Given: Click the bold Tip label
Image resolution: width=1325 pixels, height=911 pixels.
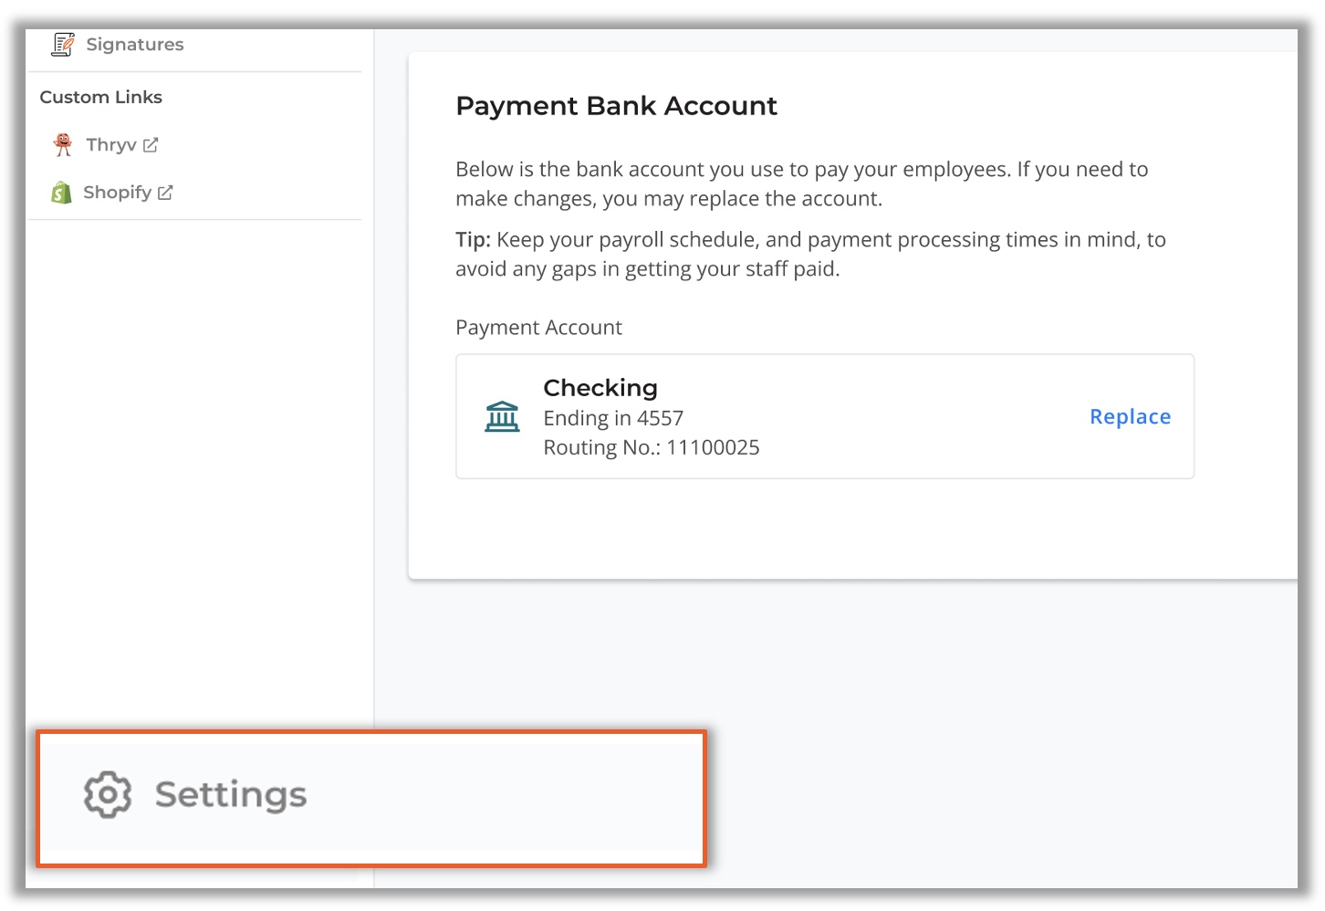Looking at the screenshot, I should point(474,239).
